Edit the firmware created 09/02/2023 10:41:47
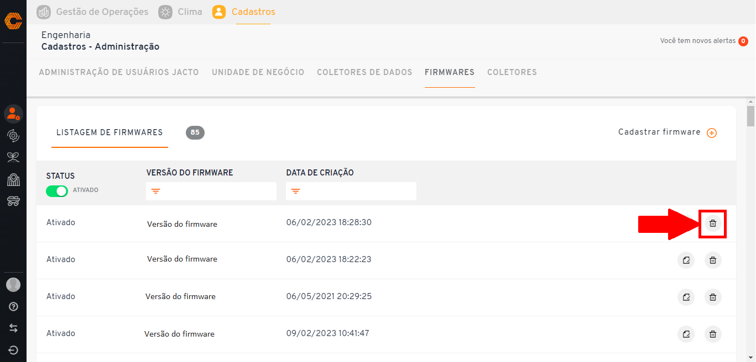The height and width of the screenshot is (362, 756). click(686, 334)
